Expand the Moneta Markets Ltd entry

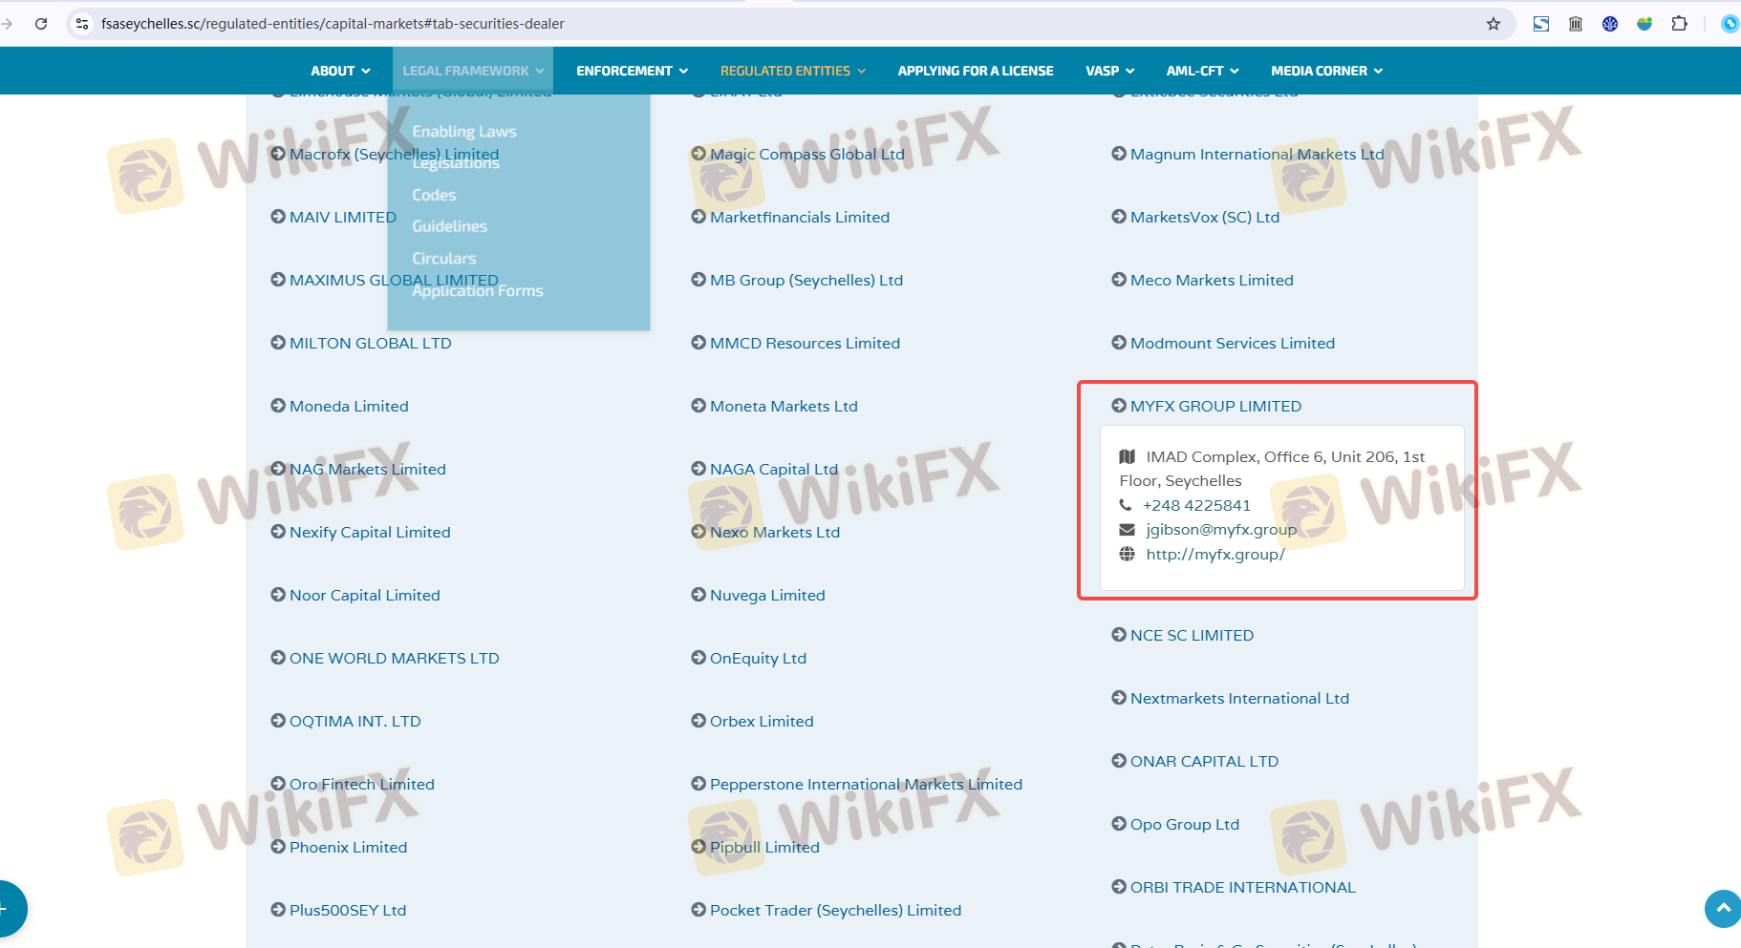[783, 406]
